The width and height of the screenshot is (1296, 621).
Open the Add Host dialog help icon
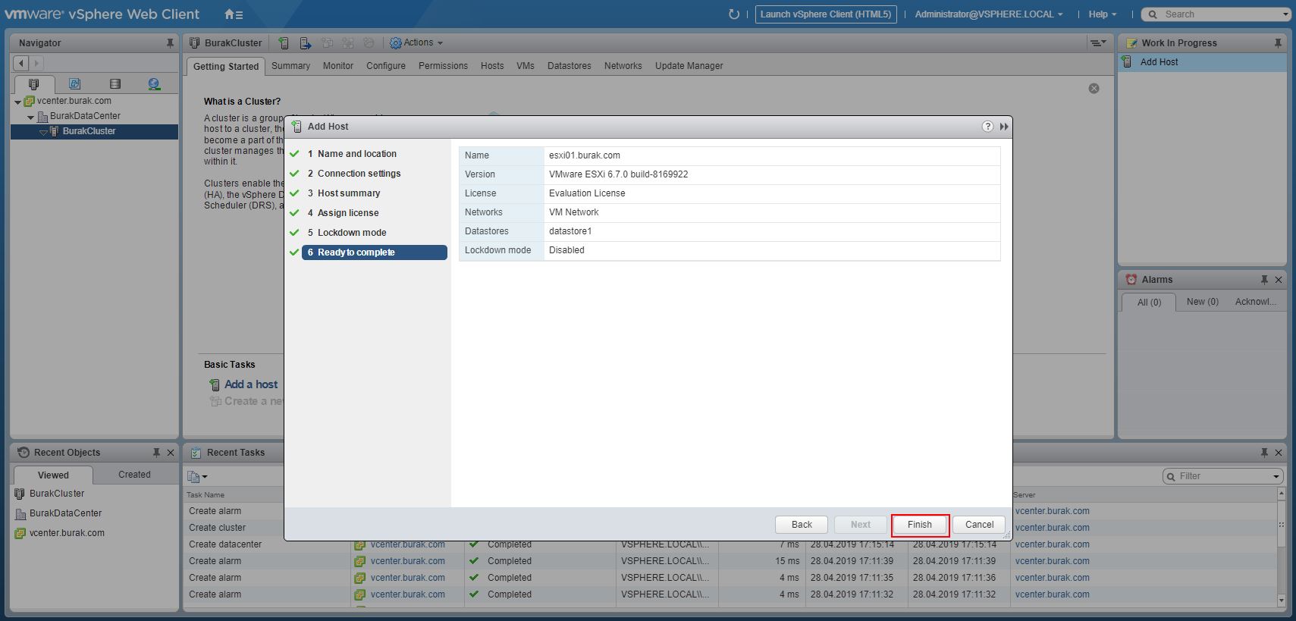987,127
